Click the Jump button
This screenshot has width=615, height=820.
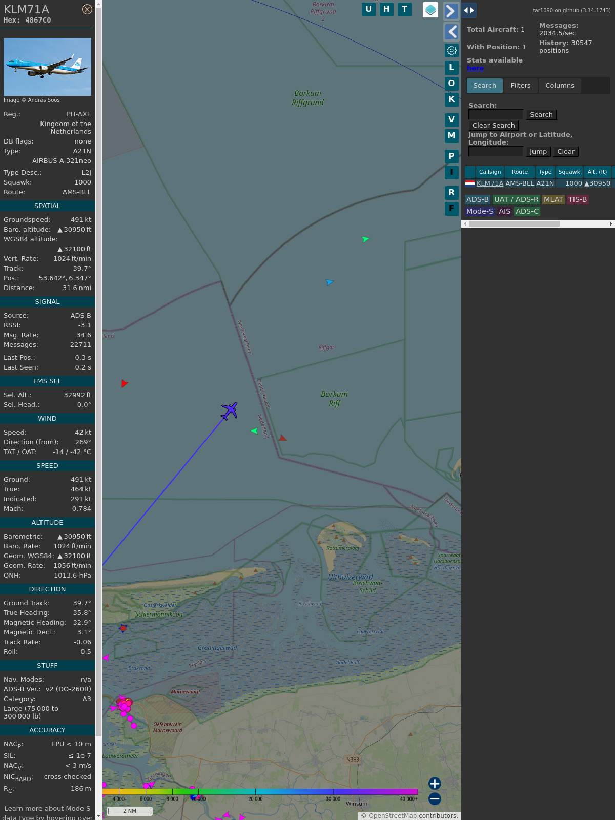[538, 152]
